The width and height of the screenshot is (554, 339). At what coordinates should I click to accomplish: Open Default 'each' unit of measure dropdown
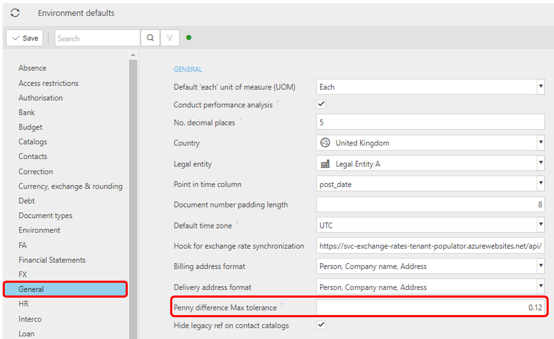tap(541, 86)
